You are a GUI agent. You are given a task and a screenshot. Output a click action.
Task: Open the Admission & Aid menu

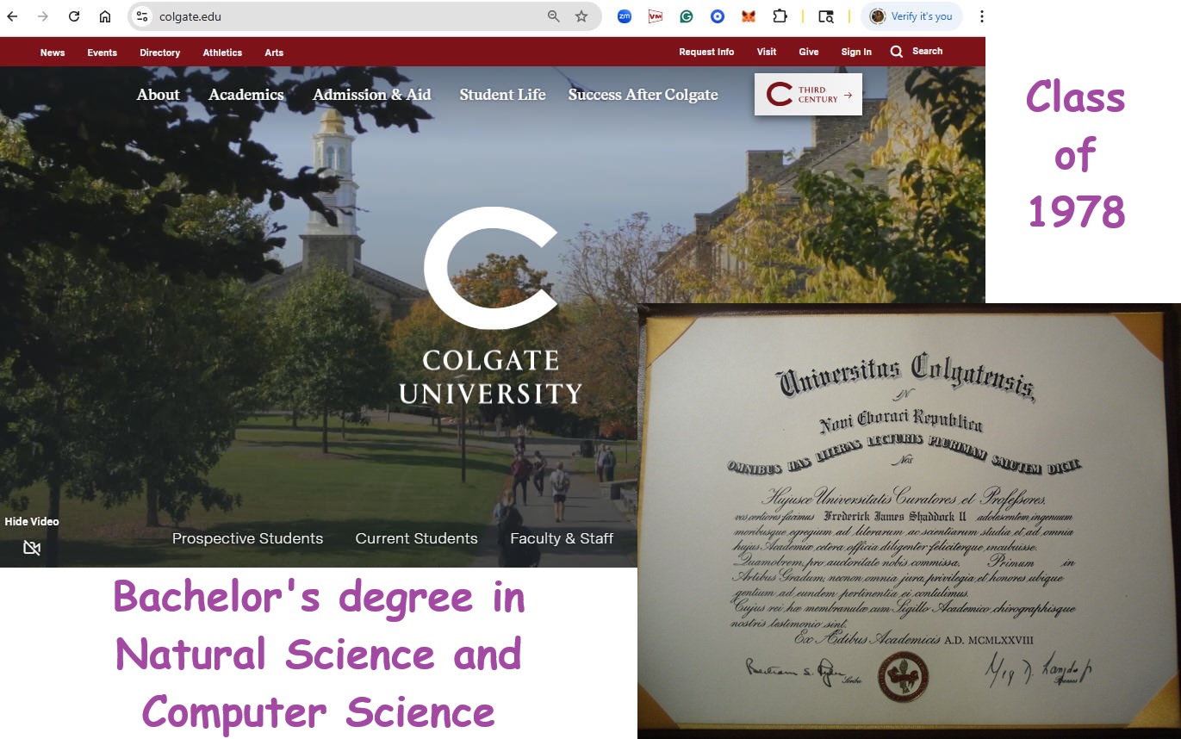372,95
